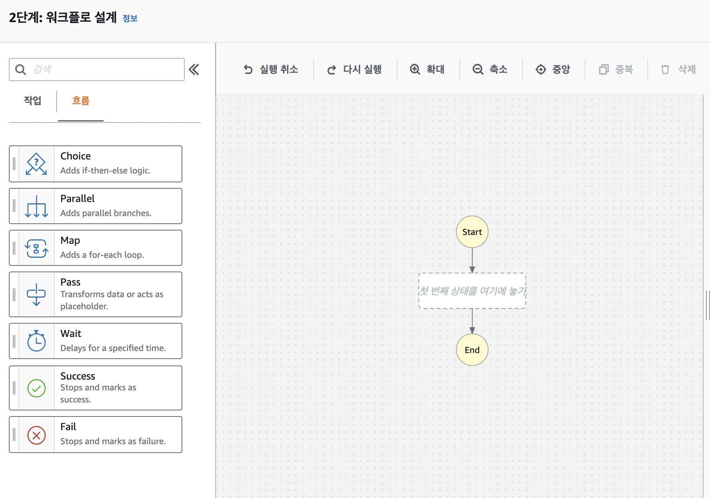Grab the Map card drag handle
710x498 pixels.
(14, 248)
